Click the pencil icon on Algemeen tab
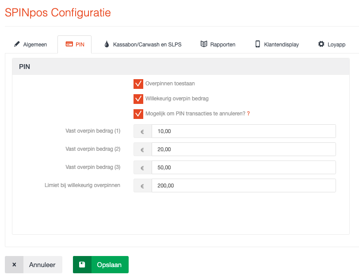 [17, 44]
